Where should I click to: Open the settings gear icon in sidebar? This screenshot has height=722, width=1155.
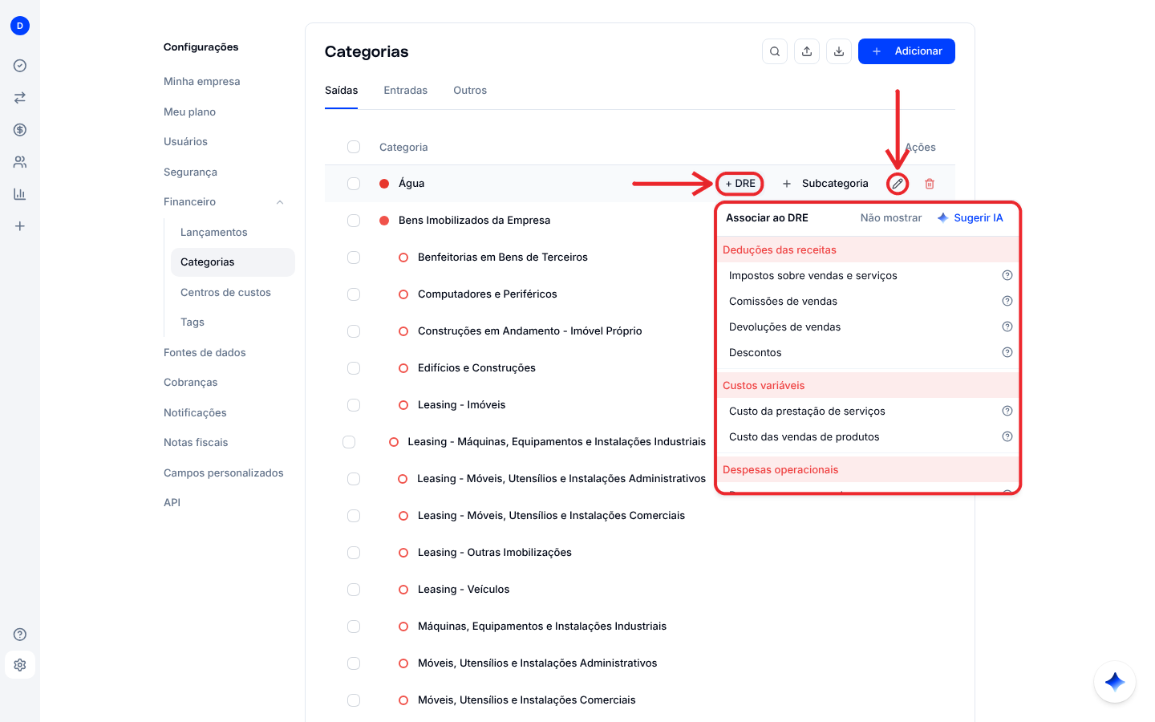coord(20,665)
